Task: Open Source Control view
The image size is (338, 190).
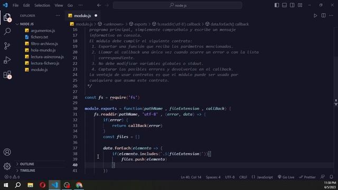Action: (7, 46)
